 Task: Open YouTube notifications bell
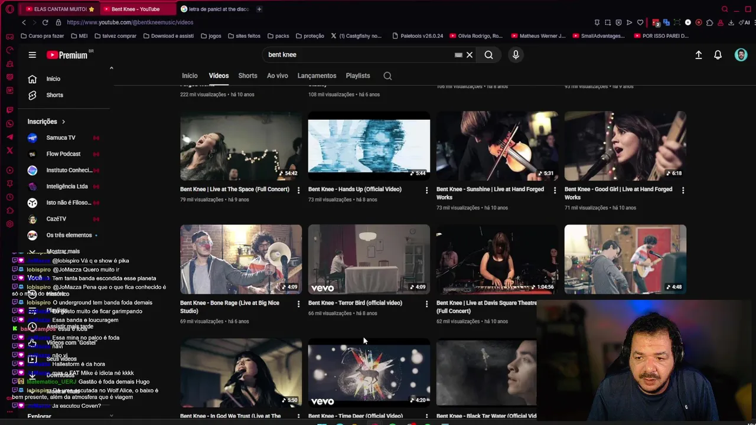(x=718, y=55)
